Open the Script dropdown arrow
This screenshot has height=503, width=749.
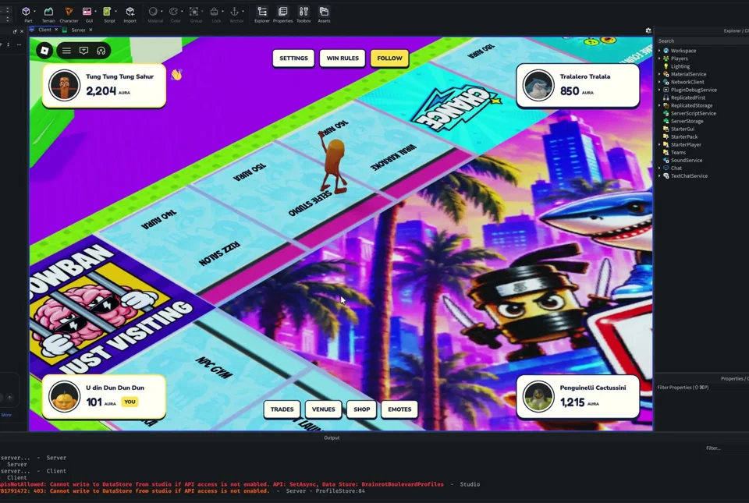[x=115, y=12]
